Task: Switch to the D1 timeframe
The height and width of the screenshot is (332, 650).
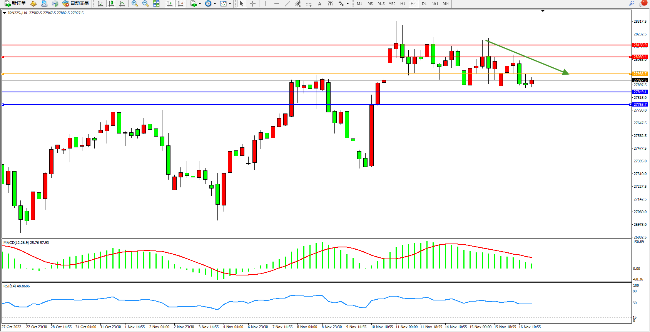Action: click(x=424, y=3)
